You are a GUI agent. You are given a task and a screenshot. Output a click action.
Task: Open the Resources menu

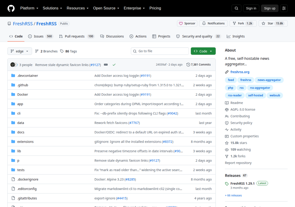click(x=77, y=8)
